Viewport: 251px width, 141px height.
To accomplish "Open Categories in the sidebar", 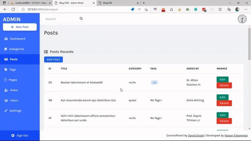I will pos(20,49).
